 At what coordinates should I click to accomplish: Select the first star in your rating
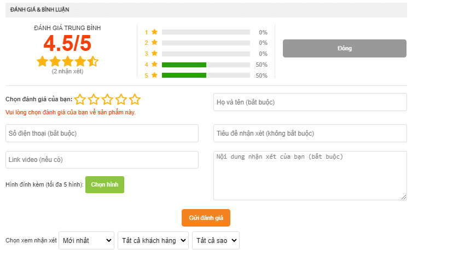point(80,100)
